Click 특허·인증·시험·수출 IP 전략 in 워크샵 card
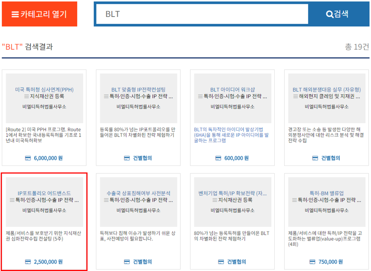 tap(235, 96)
